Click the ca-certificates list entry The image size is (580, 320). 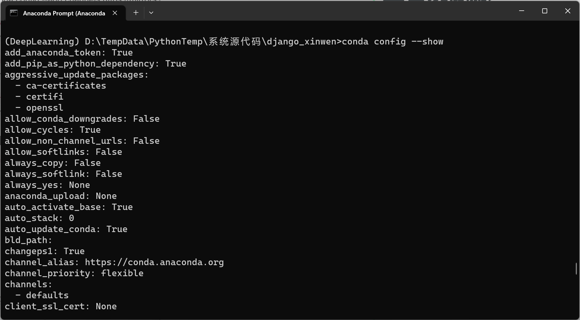click(x=66, y=86)
